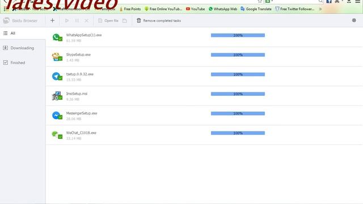Screen dimensions: 363x204
Task: Click the WhatsApp installer file icon
Action: click(57, 37)
